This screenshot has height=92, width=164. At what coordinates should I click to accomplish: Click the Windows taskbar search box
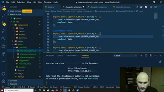coord(19,90)
